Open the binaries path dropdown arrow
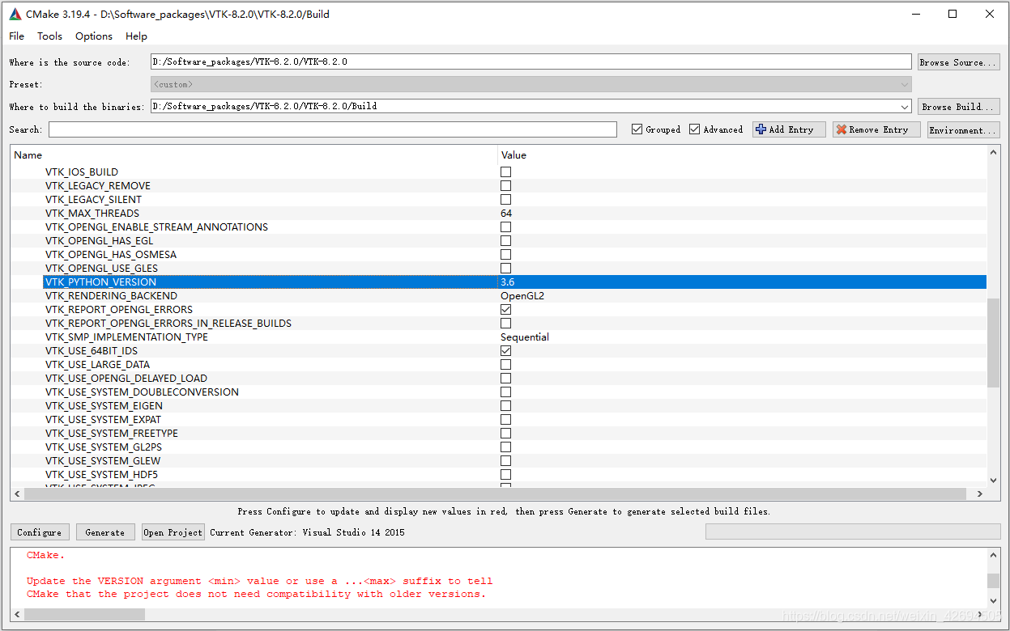This screenshot has height=631, width=1010. pyautogui.click(x=905, y=106)
